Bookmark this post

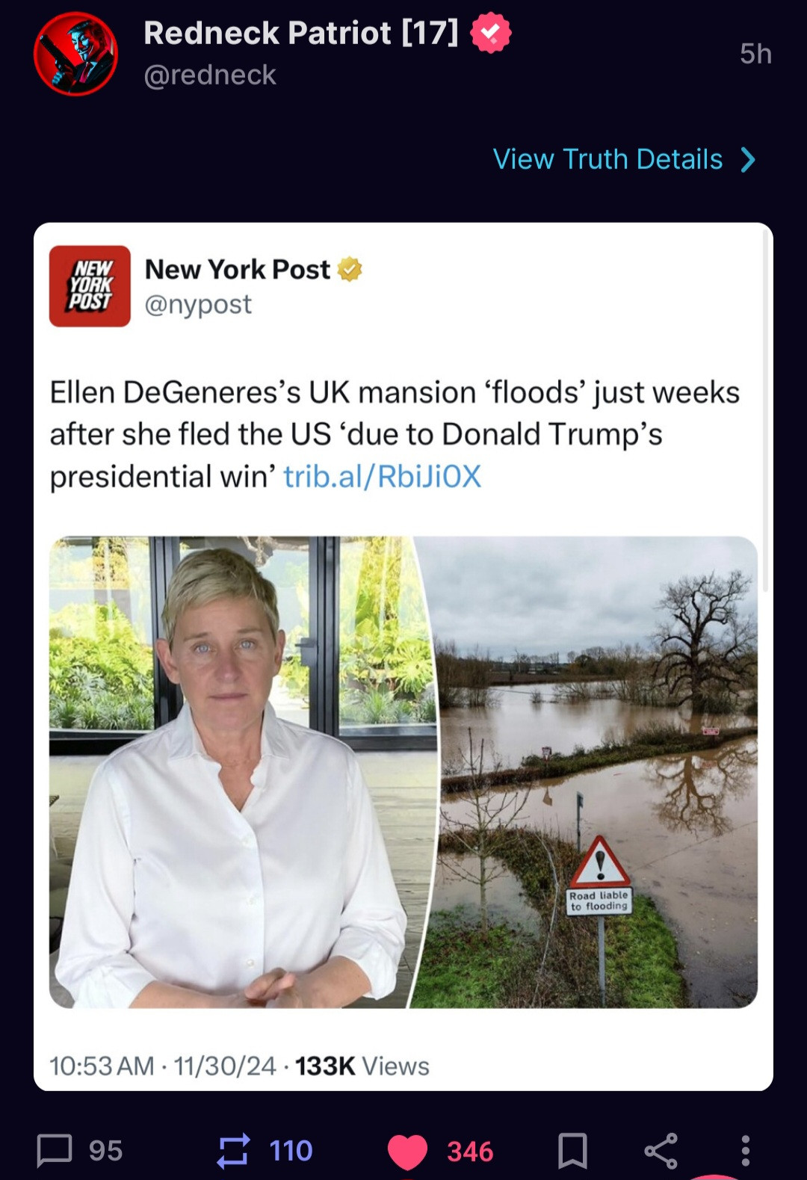click(572, 1150)
